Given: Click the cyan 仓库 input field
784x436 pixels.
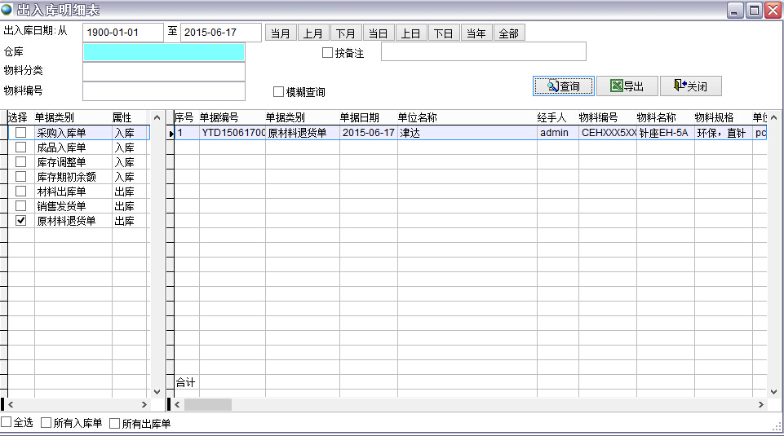Looking at the screenshot, I should coord(163,52).
